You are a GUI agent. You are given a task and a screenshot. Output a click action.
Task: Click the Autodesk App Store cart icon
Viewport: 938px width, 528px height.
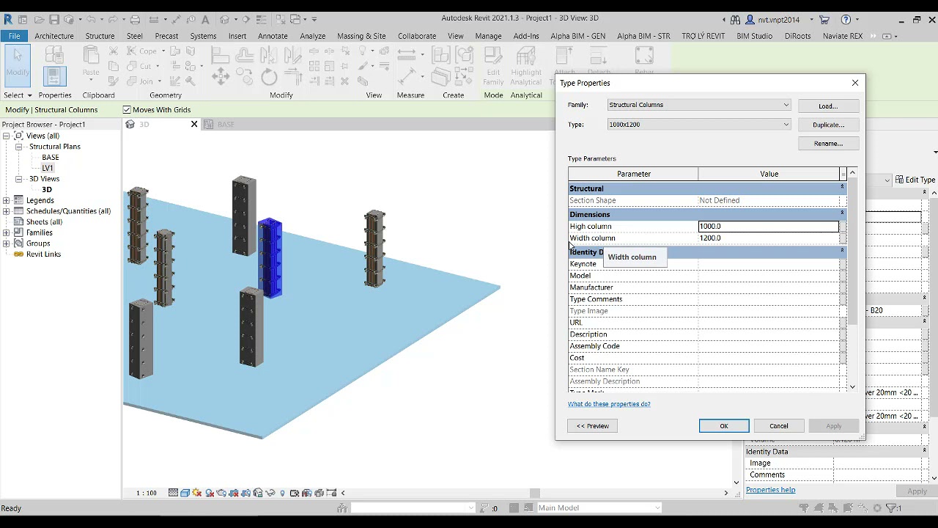click(x=824, y=20)
